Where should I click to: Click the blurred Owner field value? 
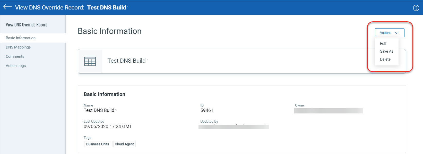point(329,111)
